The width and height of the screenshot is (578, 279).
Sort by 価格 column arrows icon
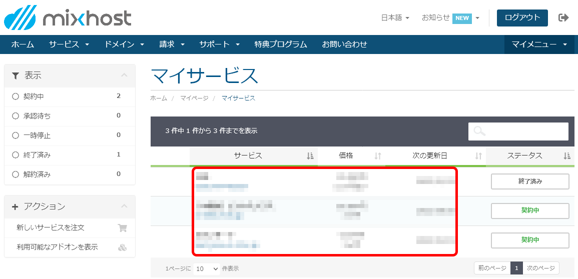378,156
